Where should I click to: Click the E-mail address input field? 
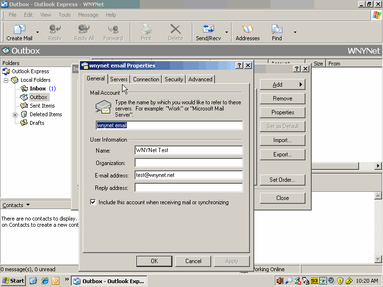(x=189, y=175)
